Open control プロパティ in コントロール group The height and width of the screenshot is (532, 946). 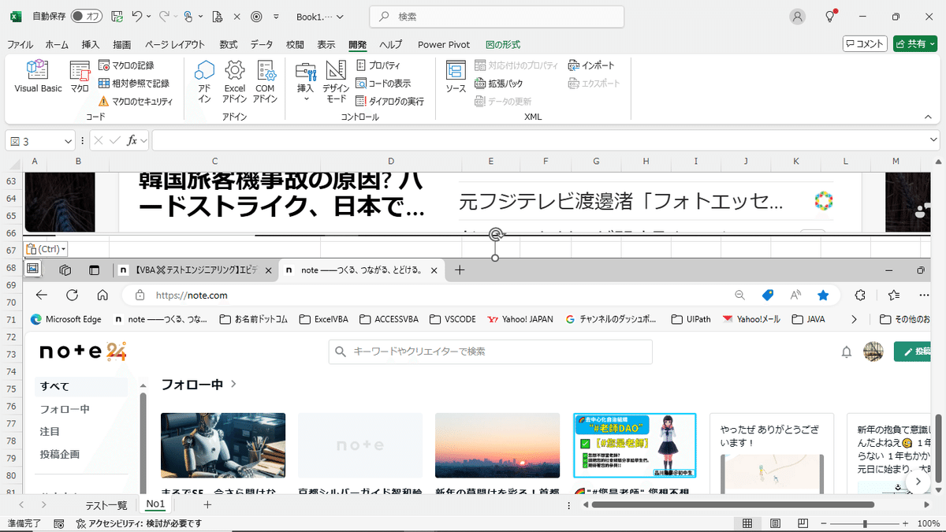coord(378,65)
